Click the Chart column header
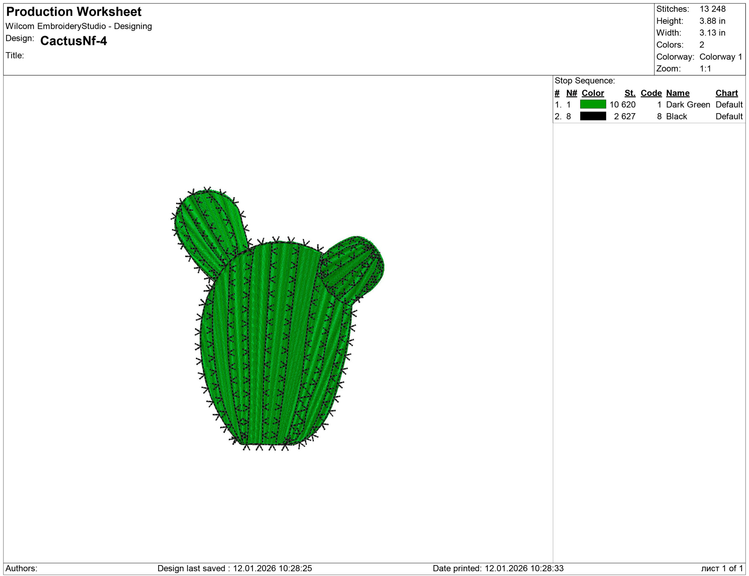Viewport: 749px width, 576px height. (x=726, y=93)
